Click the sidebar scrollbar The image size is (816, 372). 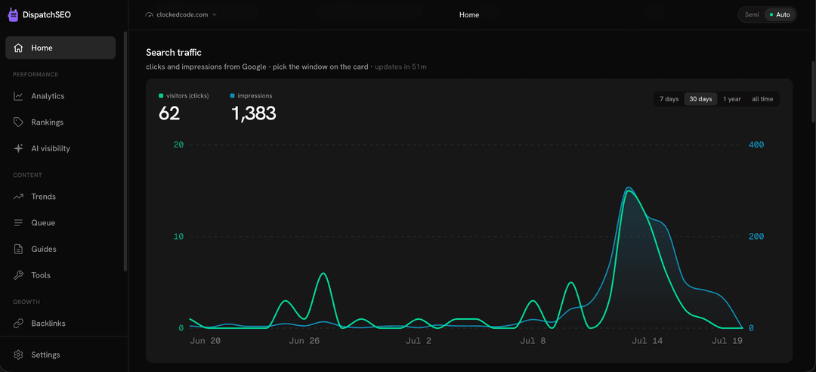coord(125,151)
